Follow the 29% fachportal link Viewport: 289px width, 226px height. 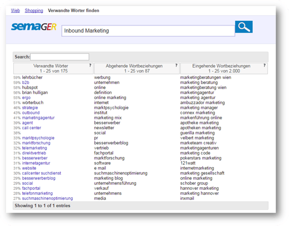[x=31, y=188]
